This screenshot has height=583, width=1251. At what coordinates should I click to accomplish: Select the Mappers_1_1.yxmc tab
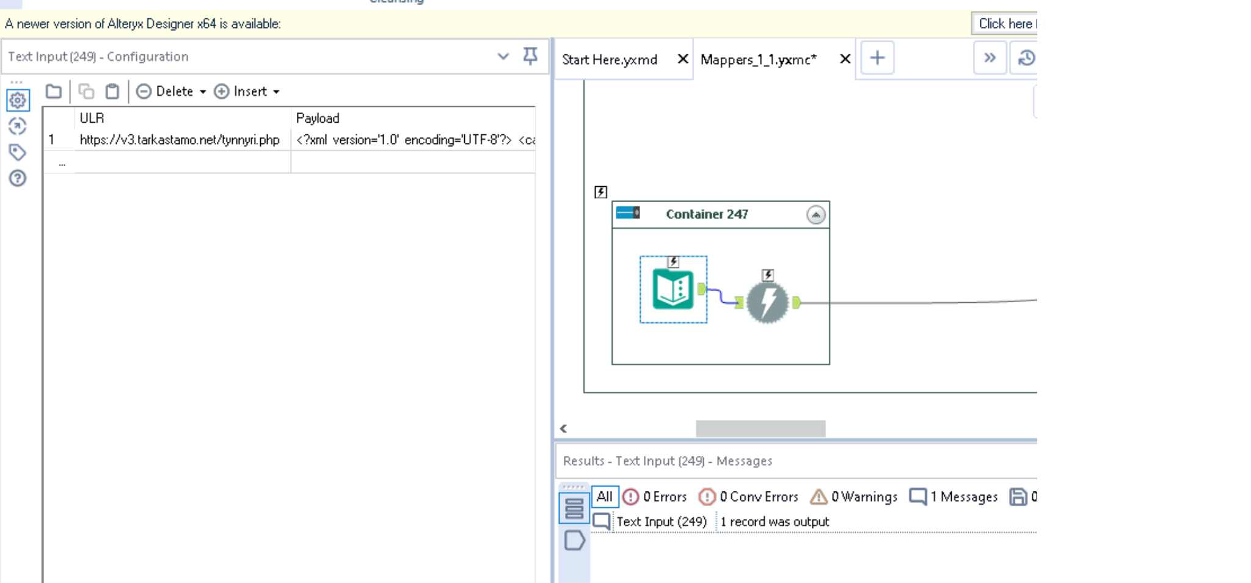759,59
